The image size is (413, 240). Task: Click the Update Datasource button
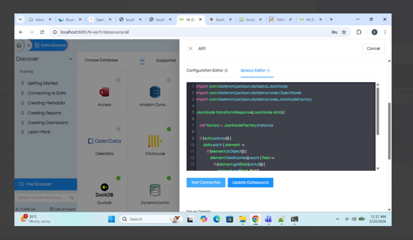click(250, 182)
